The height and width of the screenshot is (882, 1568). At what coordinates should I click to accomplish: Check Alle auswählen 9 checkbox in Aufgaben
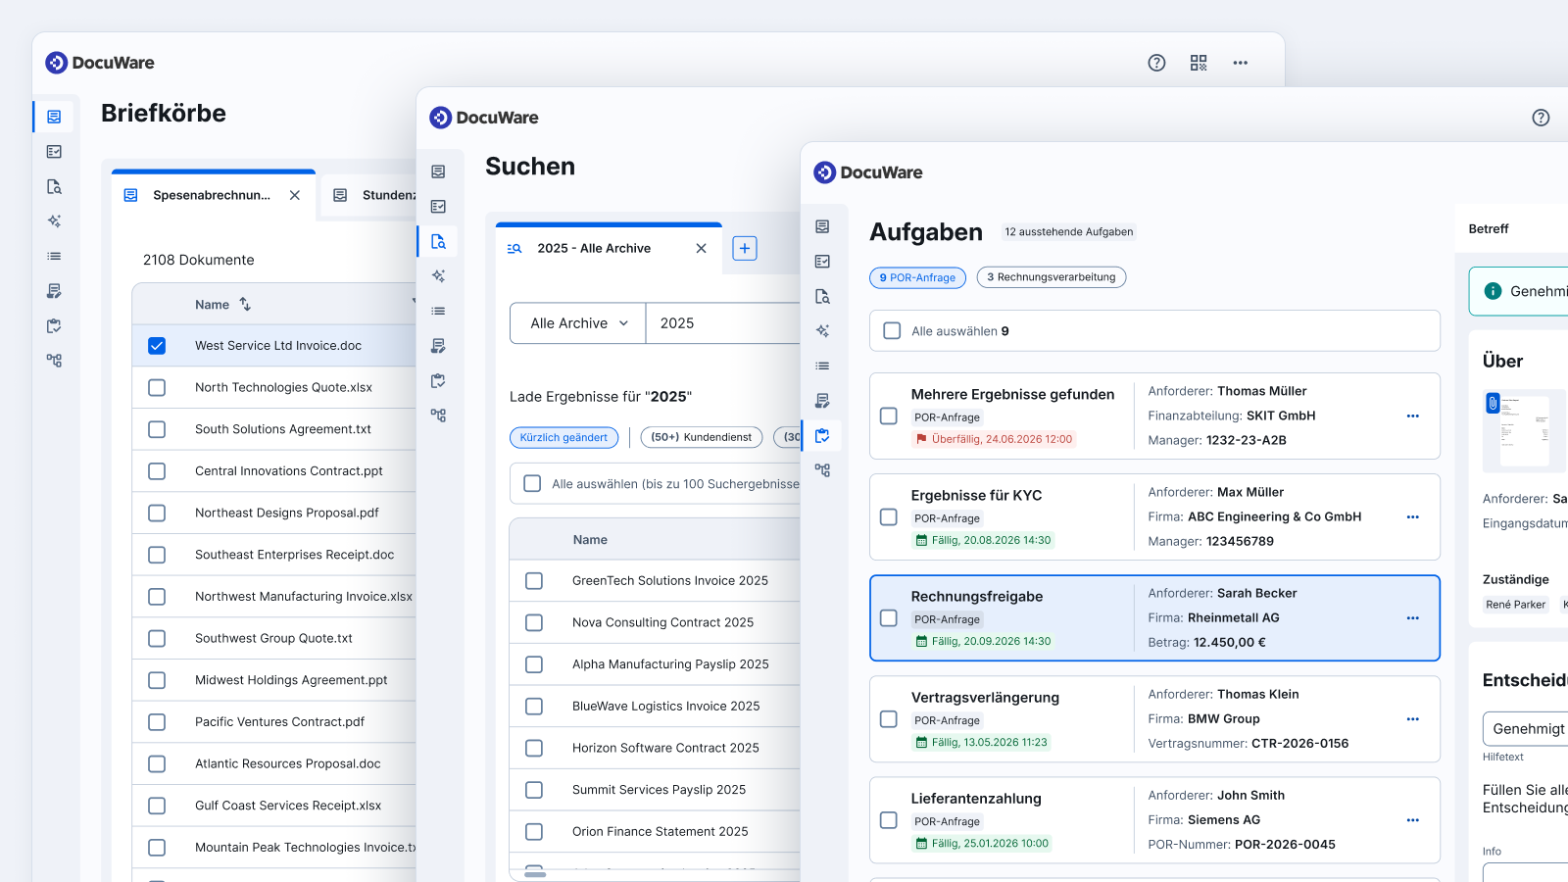pyautogui.click(x=892, y=331)
